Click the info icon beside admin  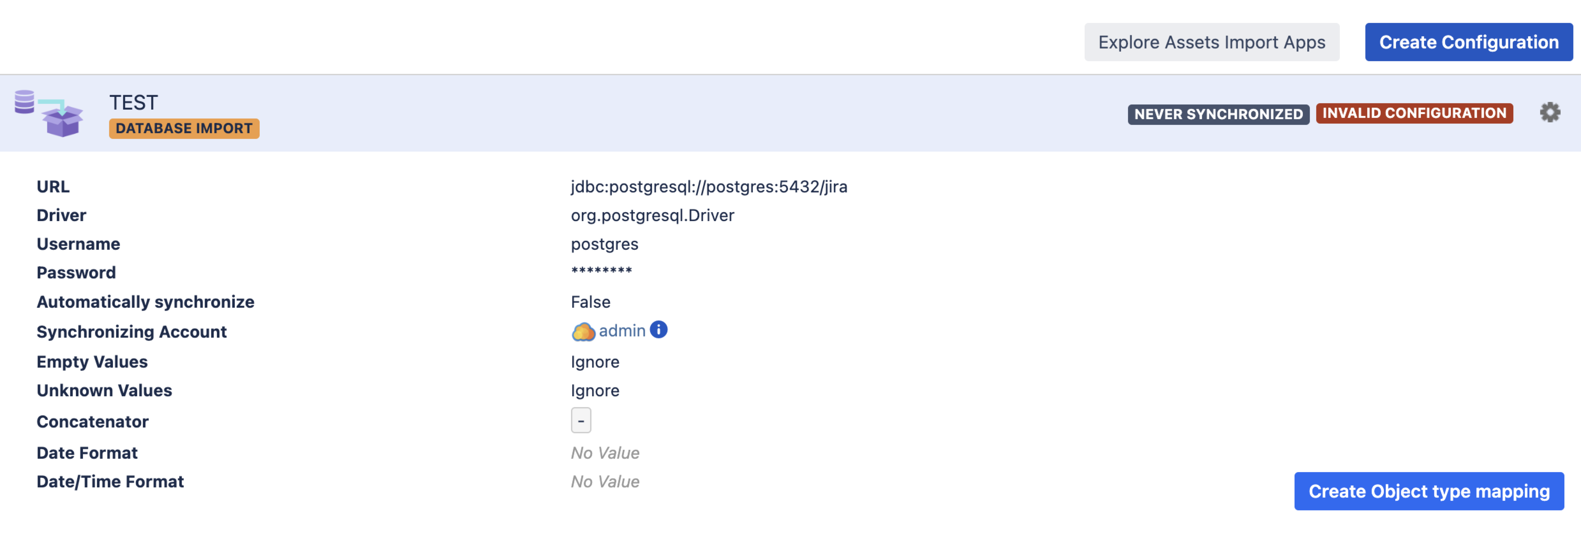click(658, 330)
